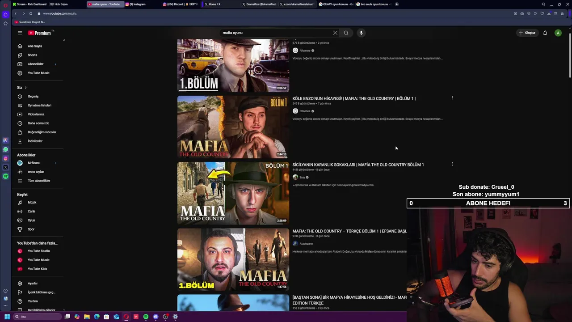Image resolution: width=572 pixels, height=322 pixels.
Task: Click the magnifier search button next to query
Action: click(x=346, y=33)
